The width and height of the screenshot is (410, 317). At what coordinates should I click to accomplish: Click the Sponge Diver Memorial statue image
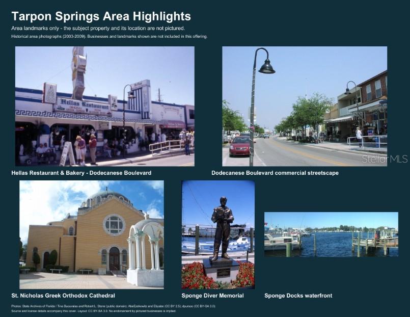tap(218, 234)
